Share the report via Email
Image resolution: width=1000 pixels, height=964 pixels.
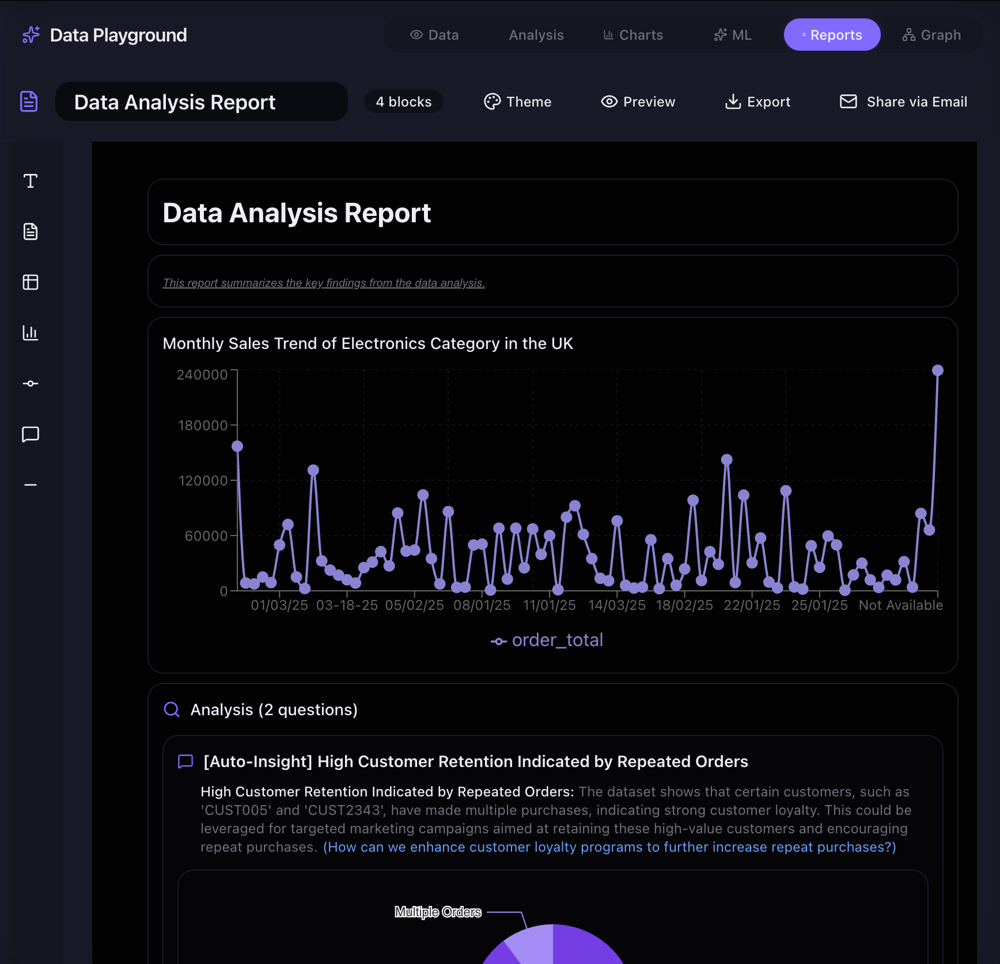point(903,102)
